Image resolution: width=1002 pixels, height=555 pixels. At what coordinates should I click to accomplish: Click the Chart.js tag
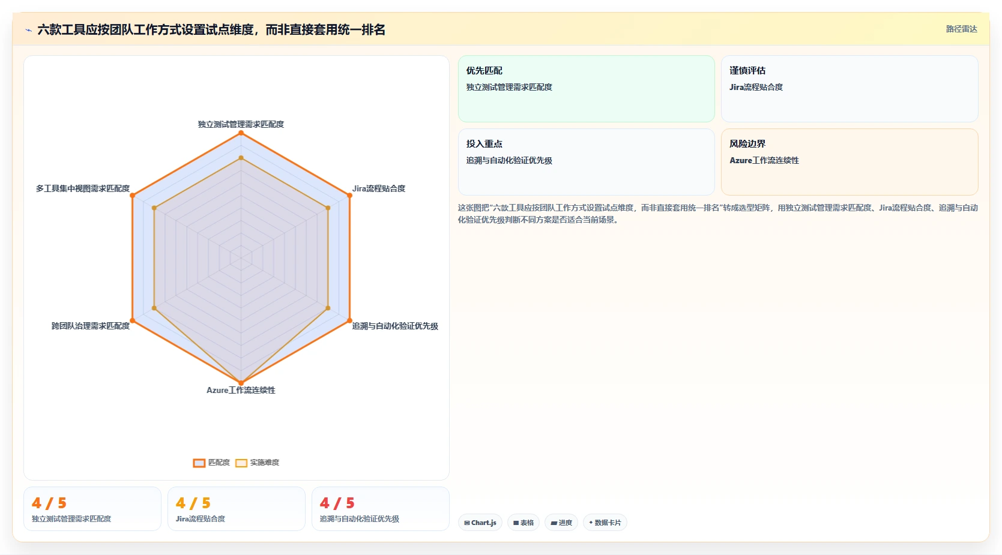(480, 523)
